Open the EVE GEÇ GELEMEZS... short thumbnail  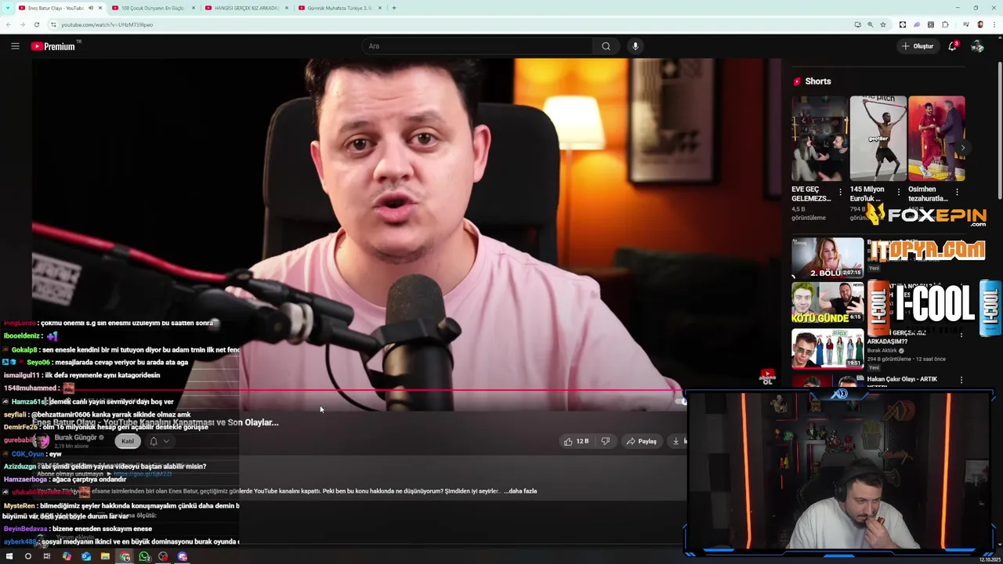click(820, 139)
